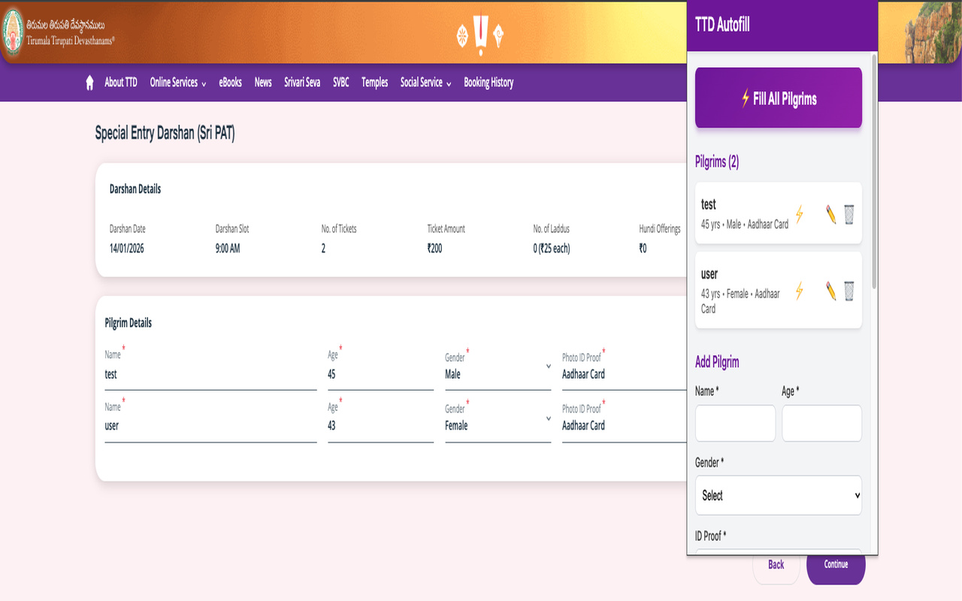Edit the 'test' pilgrim with pencil icon

[830, 214]
